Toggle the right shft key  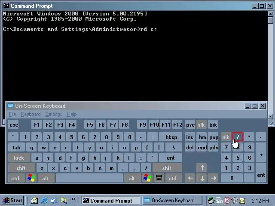pos(167,168)
